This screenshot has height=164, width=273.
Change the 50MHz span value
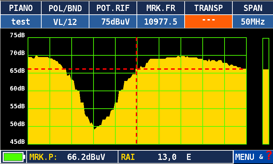253,22
